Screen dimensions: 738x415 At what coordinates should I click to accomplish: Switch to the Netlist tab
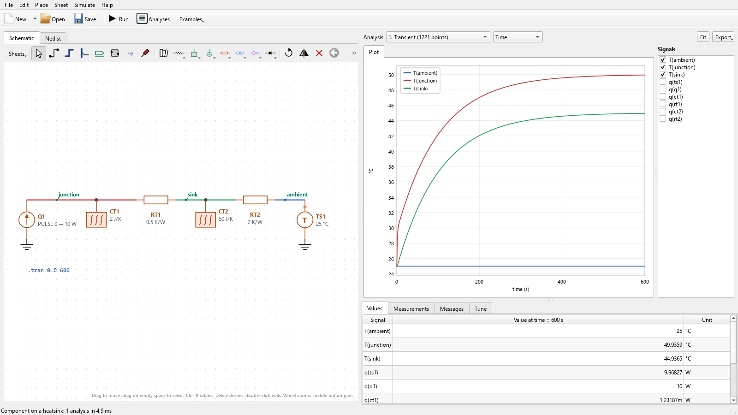[53, 38]
